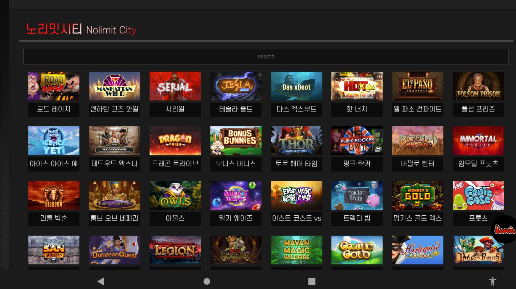Launch the Tractor Beam game tile
Image resolution: width=516 pixels, height=289 pixels.
point(357,195)
